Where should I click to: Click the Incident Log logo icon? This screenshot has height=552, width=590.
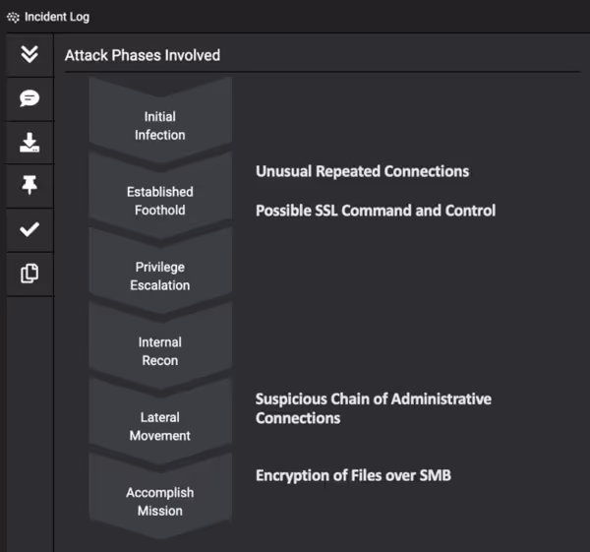13,18
